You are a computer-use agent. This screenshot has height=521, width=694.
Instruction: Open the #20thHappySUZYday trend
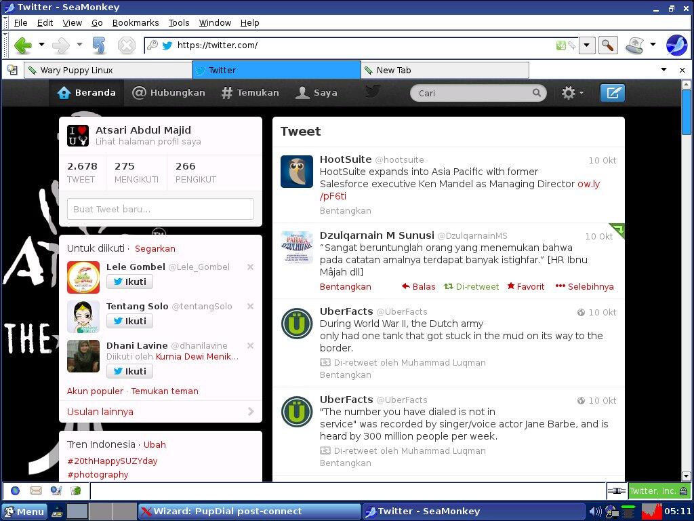113,461
